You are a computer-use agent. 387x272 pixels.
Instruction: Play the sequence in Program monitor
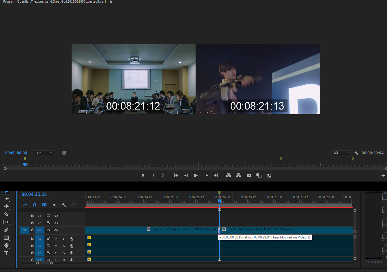[196, 175]
